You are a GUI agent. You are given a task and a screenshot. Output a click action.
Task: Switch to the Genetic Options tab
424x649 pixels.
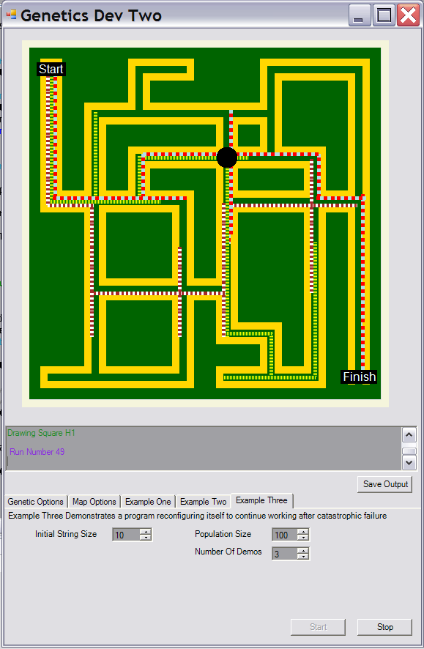coord(36,502)
